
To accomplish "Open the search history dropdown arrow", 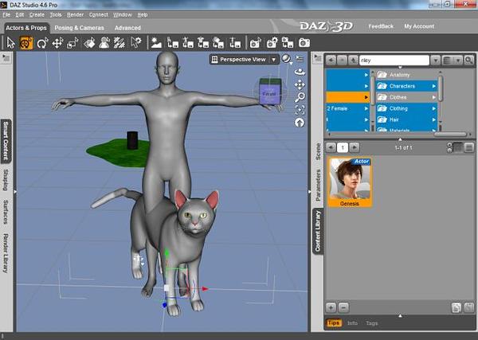I will pos(435,61).
